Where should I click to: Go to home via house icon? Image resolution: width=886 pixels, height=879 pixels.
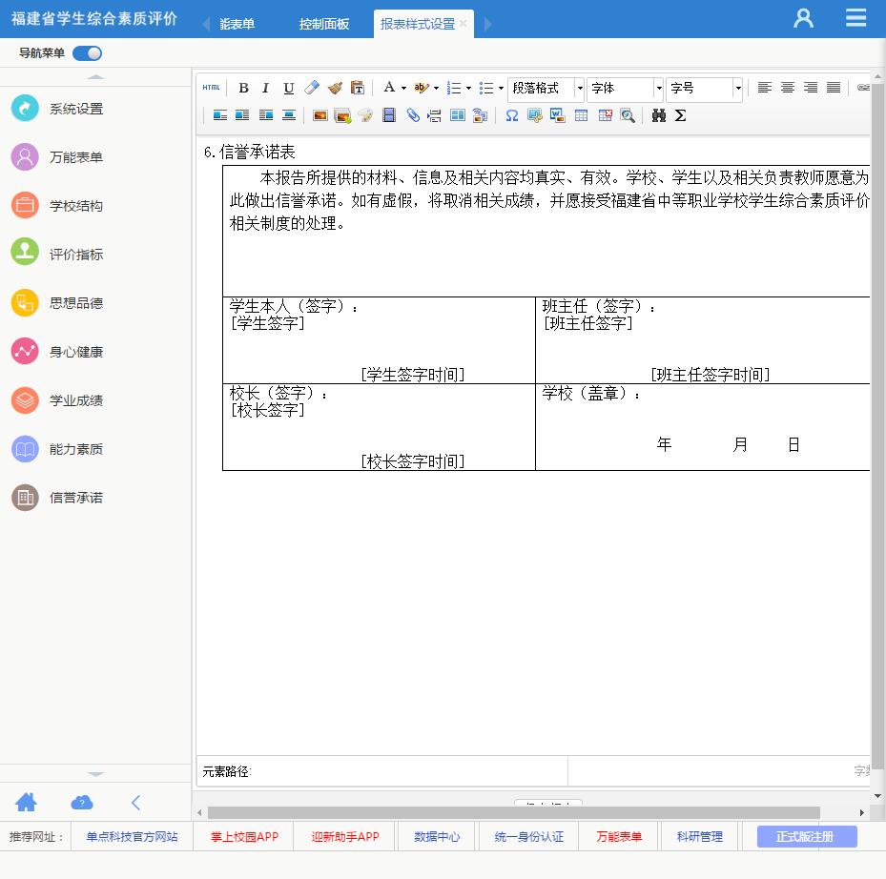pos(26,802)
